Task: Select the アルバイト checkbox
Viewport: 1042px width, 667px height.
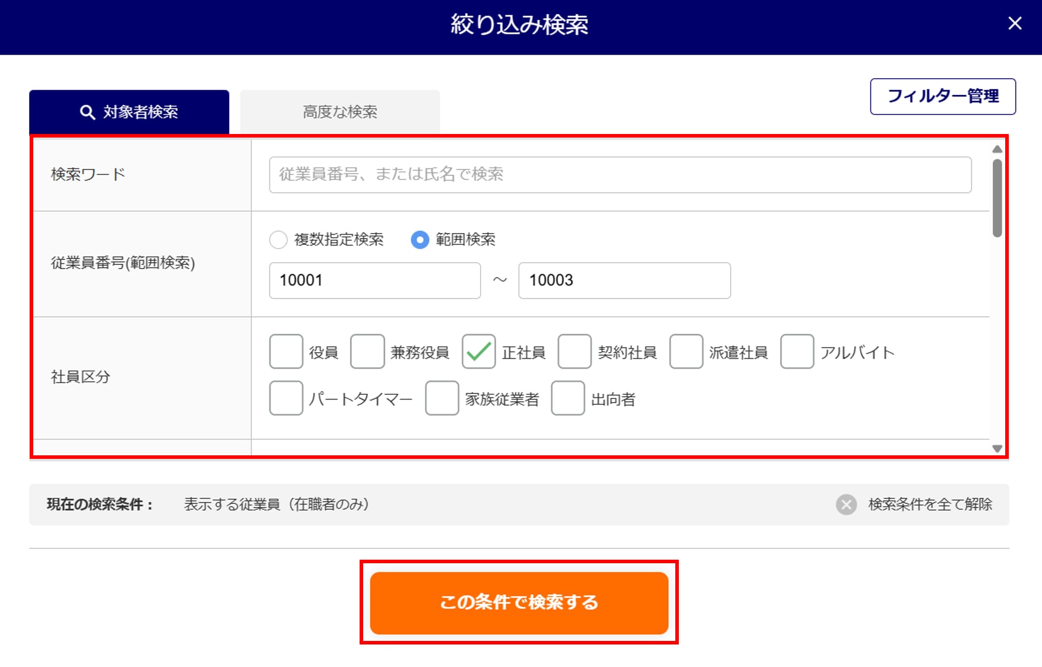Action: 797,352
